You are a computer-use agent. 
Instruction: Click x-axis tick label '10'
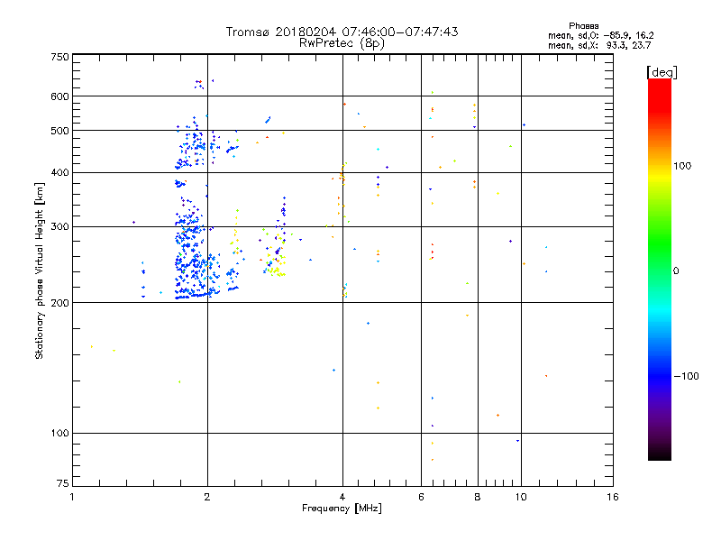[x=521, y=497]
